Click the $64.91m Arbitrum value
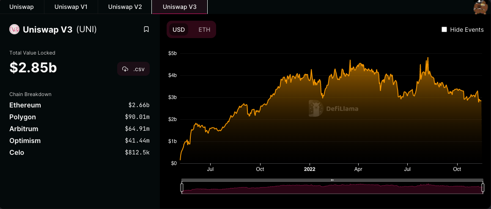491x209 pixels. click(x=137, y=129)
